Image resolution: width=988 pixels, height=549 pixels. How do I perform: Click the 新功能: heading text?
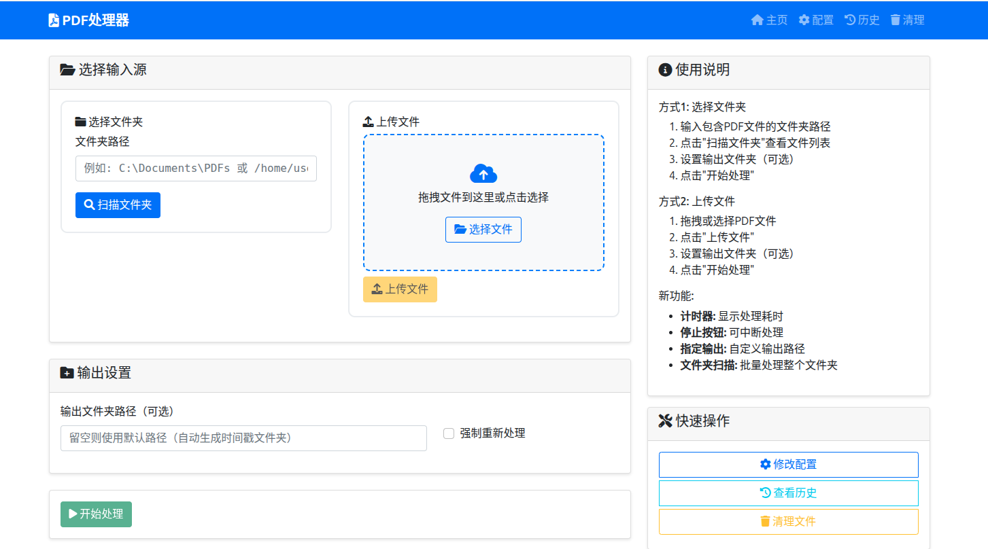click(676, 296)
